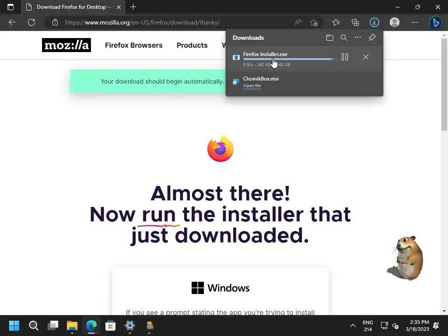This screenshot has width=448, height=336.
Task: Open Edge Settings and more menu
Action: click(415, 22)
